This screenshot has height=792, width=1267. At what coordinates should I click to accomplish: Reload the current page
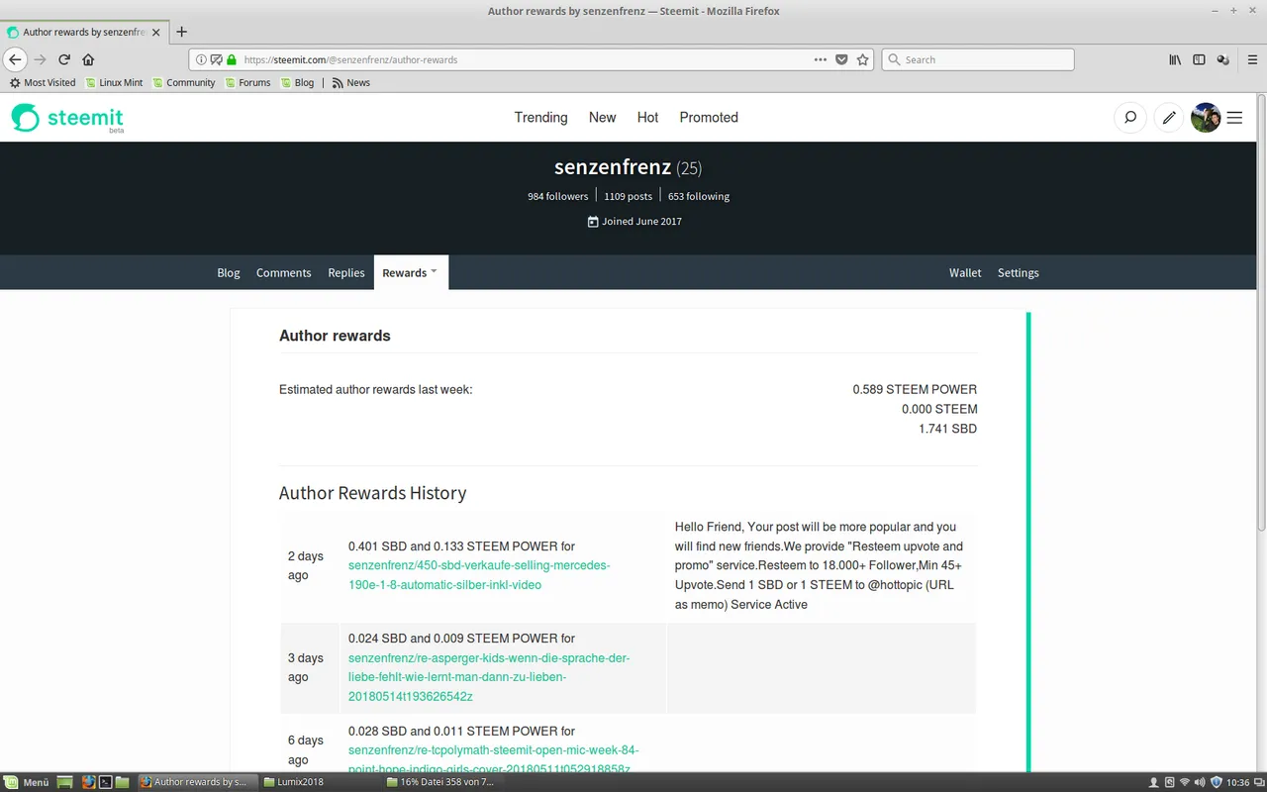click(64, 59)
